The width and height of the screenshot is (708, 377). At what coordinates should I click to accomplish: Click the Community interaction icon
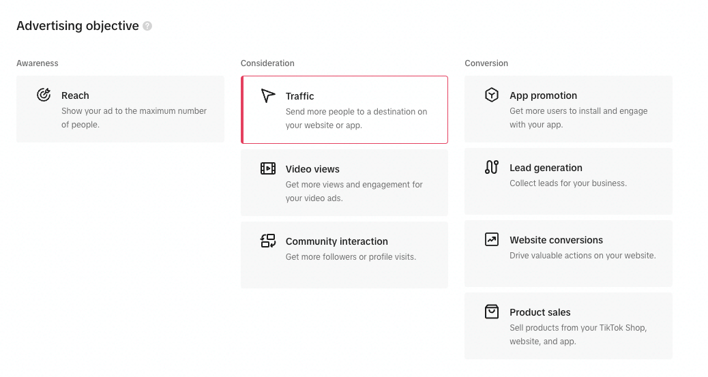click(268, 241)
